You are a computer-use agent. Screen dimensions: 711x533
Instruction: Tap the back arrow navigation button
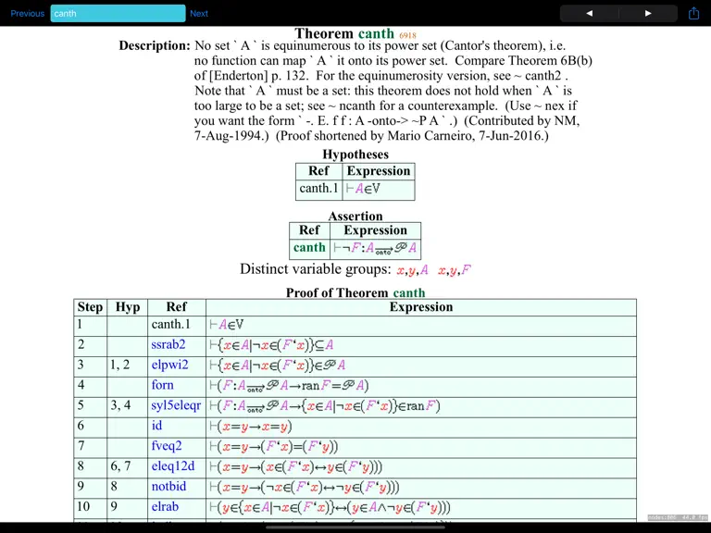(589, 14)
